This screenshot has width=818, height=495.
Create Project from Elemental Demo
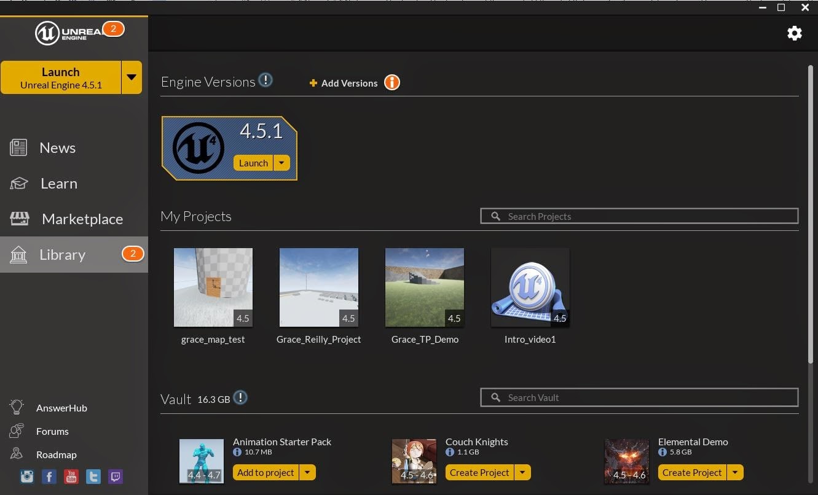pyautogui.click(x=692, y=472)
